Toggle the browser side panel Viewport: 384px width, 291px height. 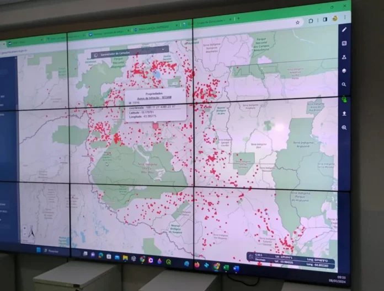(324, 20)
